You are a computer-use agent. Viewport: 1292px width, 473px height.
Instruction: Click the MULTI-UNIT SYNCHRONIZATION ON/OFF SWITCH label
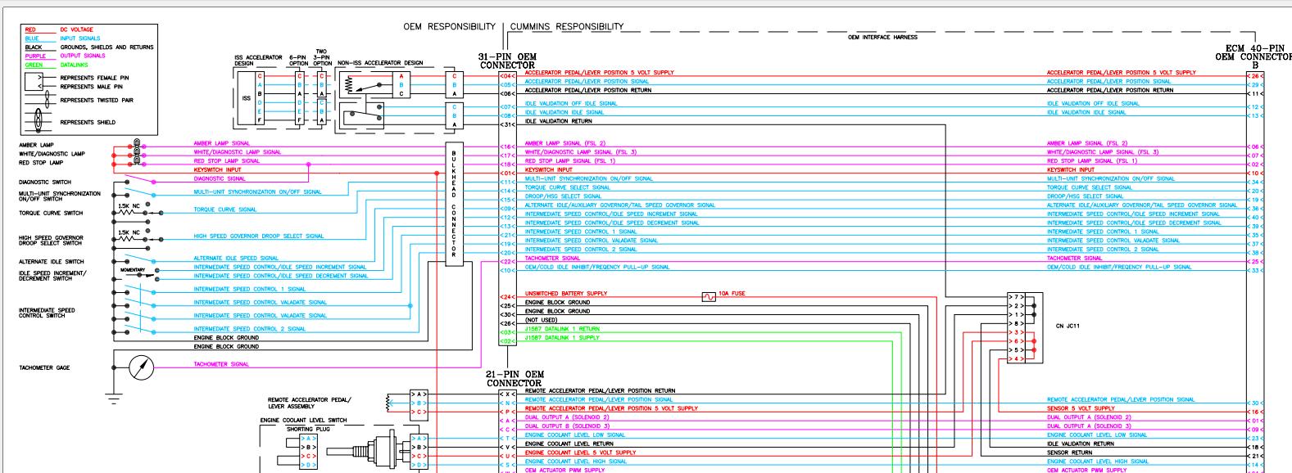[x=60, y=196]
